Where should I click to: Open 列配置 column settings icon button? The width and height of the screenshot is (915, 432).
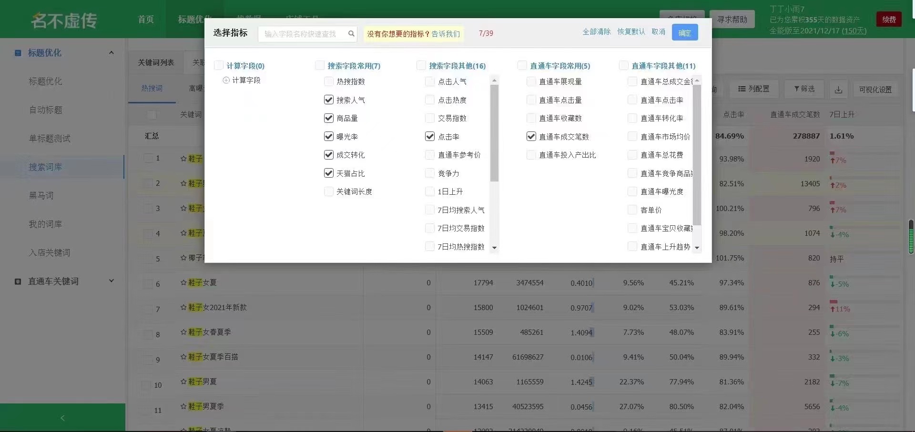753,89
